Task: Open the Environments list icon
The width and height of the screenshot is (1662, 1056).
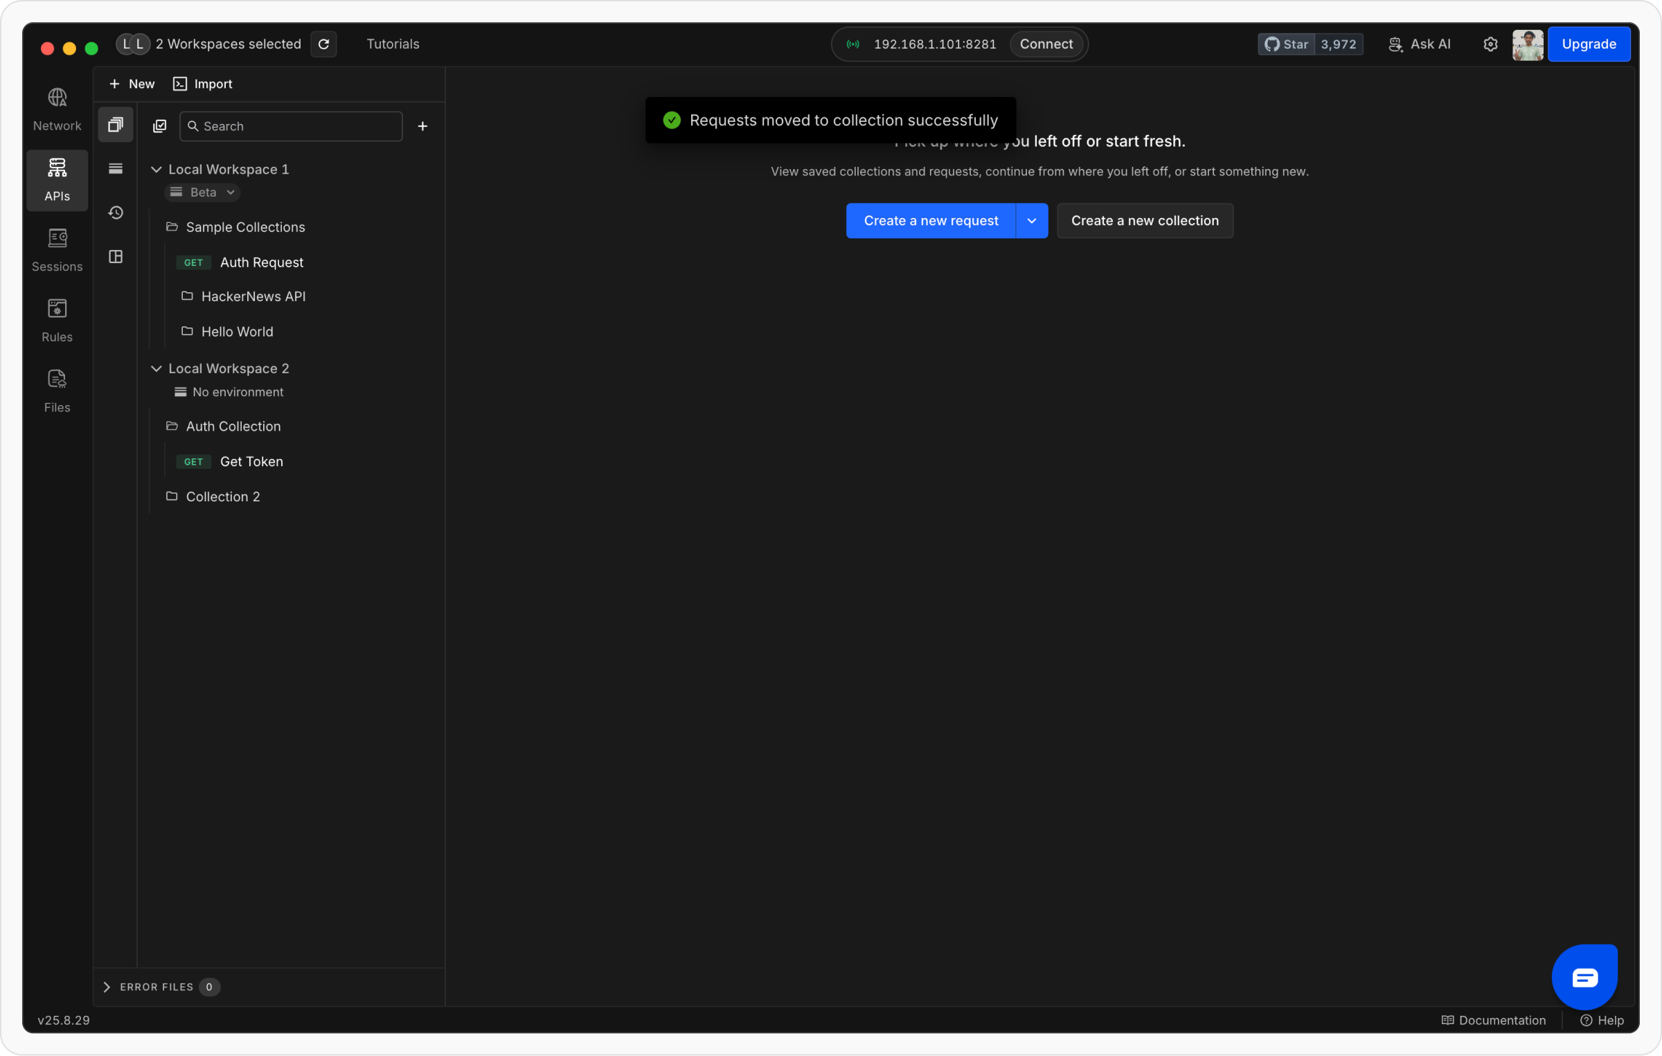Action: 116,168
